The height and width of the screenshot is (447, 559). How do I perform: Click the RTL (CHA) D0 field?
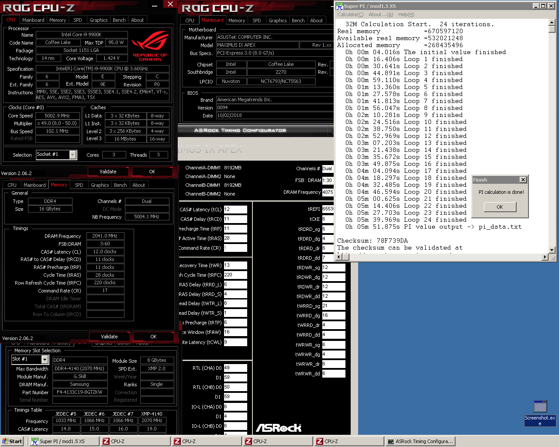235,368
